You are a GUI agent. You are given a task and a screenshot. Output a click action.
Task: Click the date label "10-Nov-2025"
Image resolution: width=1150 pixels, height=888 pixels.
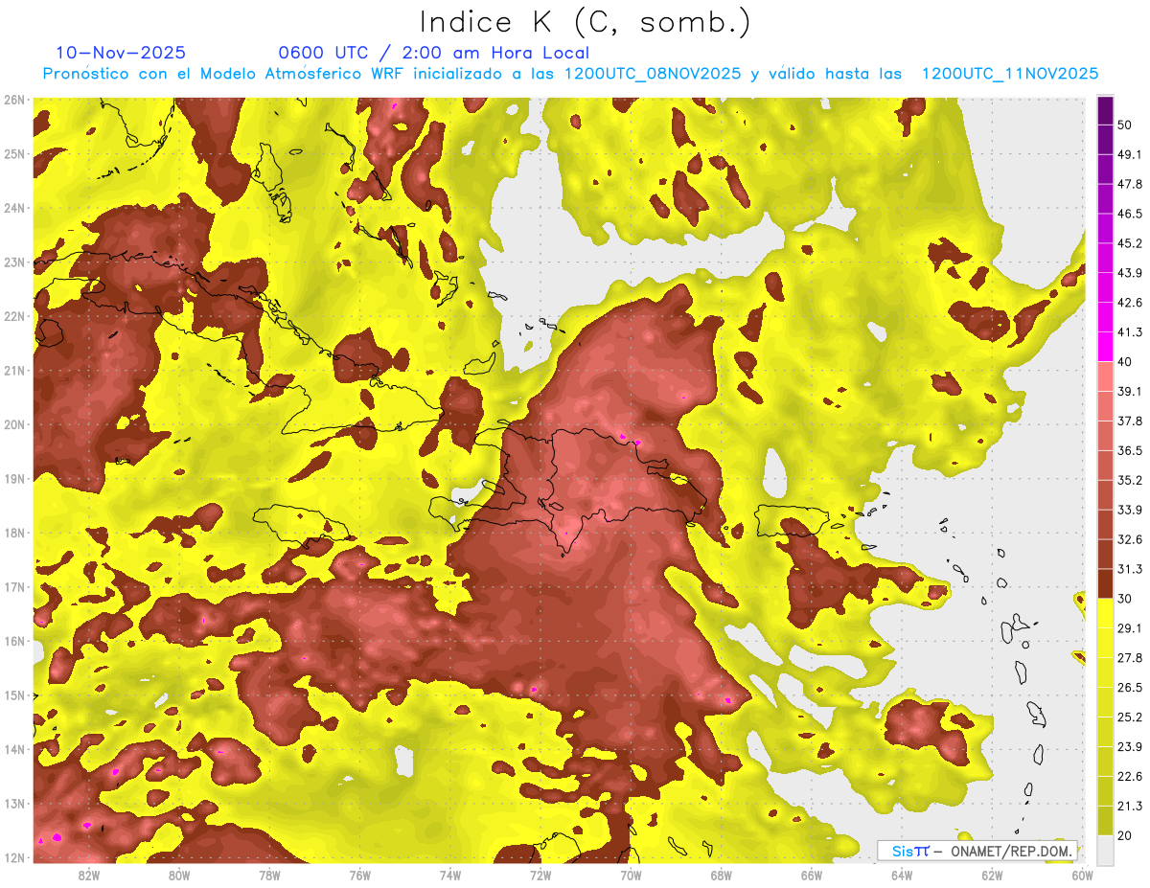click(121, 53)
